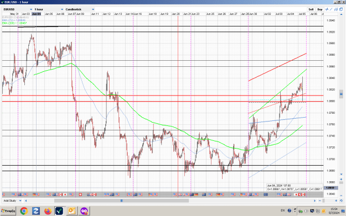Open the indicators chart icon
Screen dimensions: 346x216
(336, 9)
